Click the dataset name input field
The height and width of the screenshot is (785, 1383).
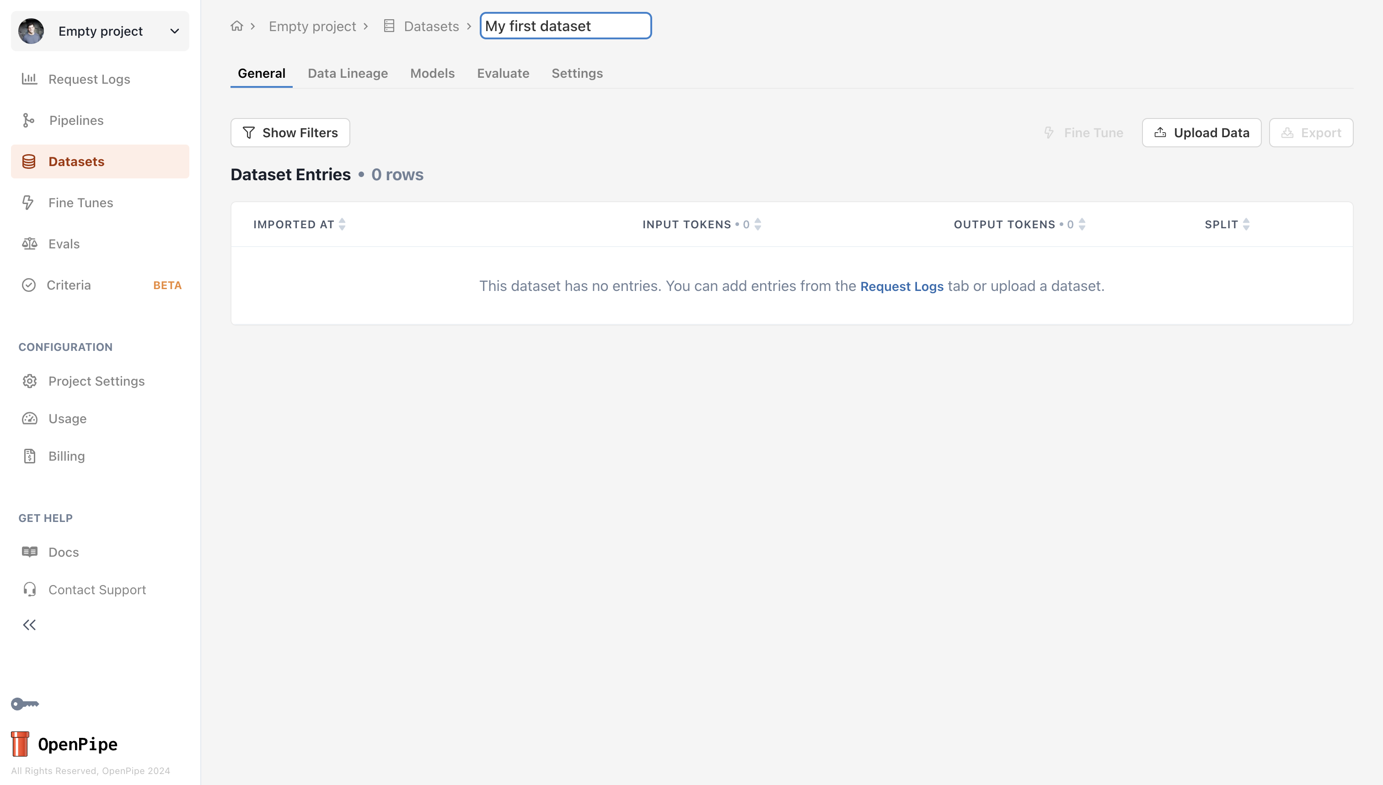(x=565, y=26)
